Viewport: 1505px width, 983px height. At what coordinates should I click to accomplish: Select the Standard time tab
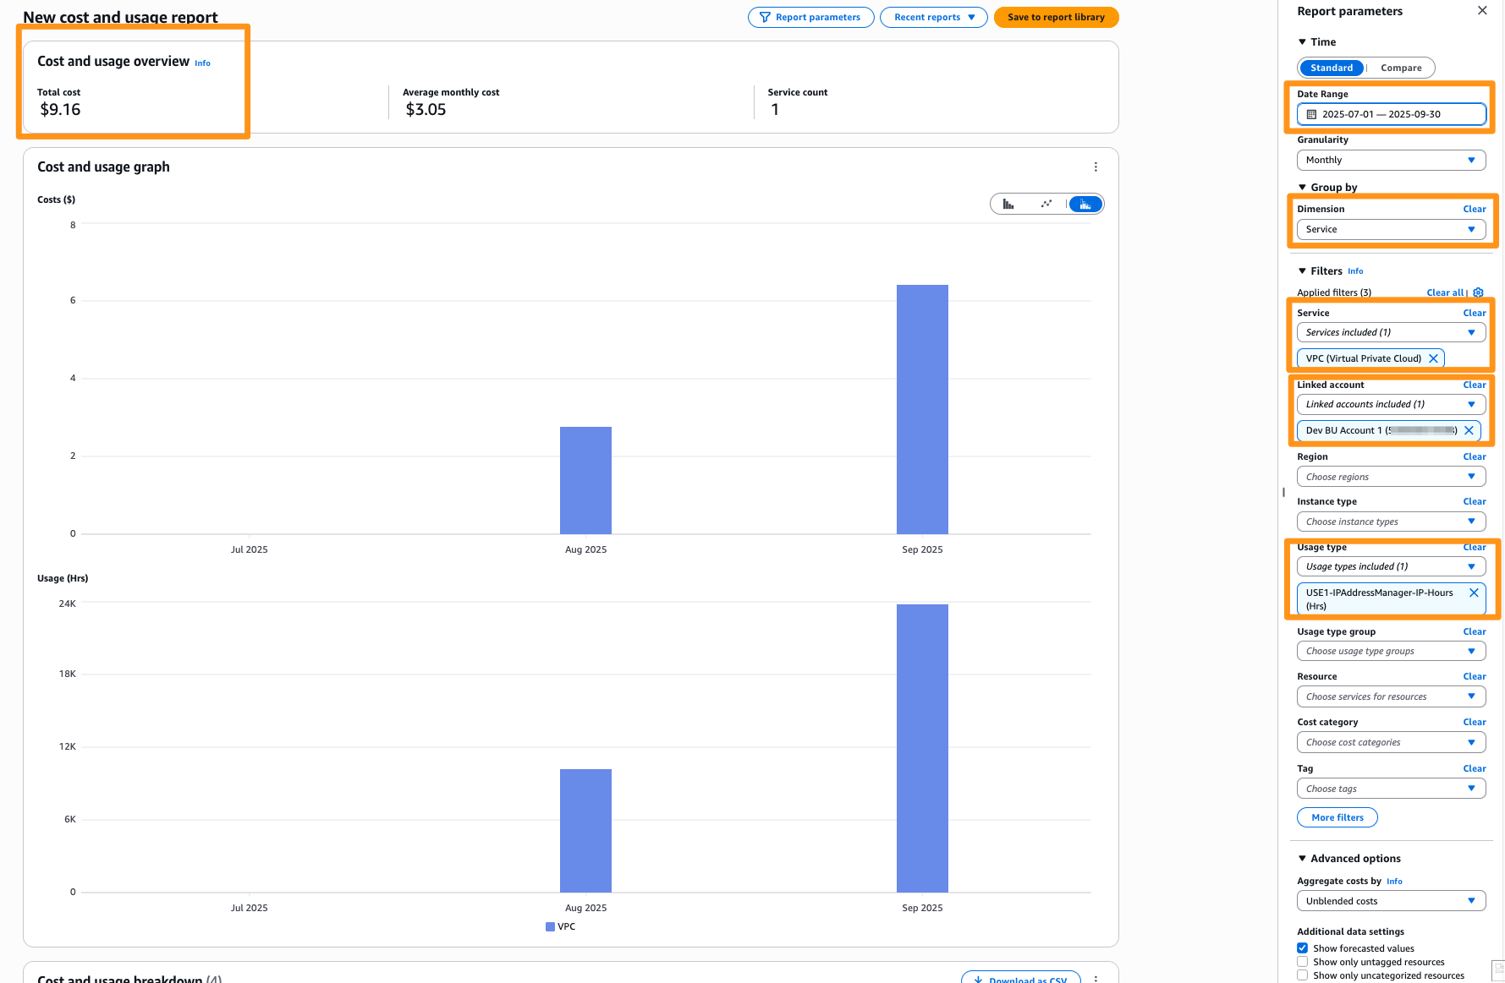point(1331,68)
